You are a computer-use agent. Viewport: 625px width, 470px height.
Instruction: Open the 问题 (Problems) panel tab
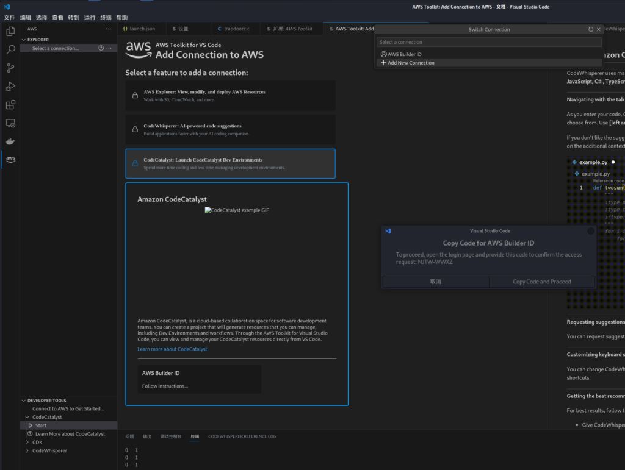coord(129,436)
